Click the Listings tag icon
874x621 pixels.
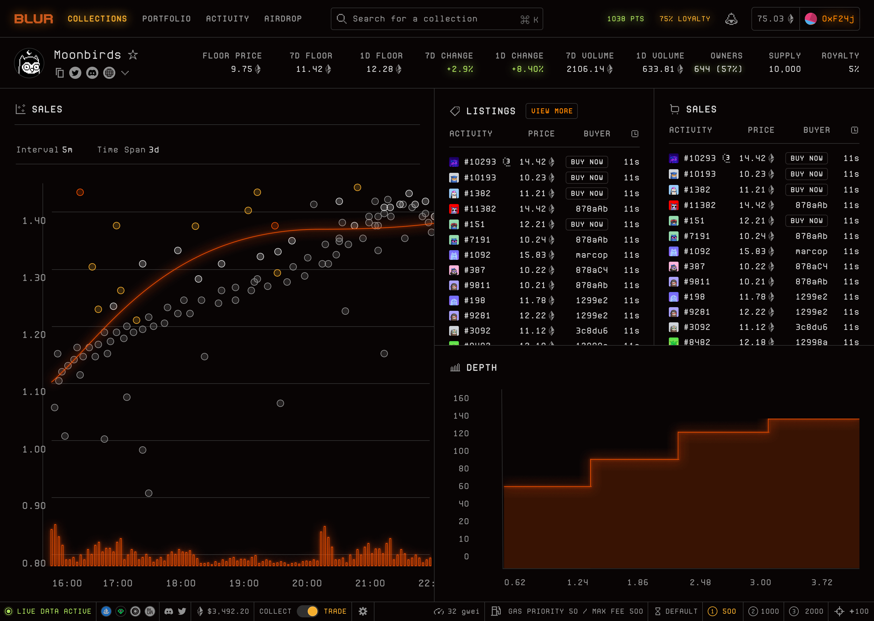coord(455,111)
